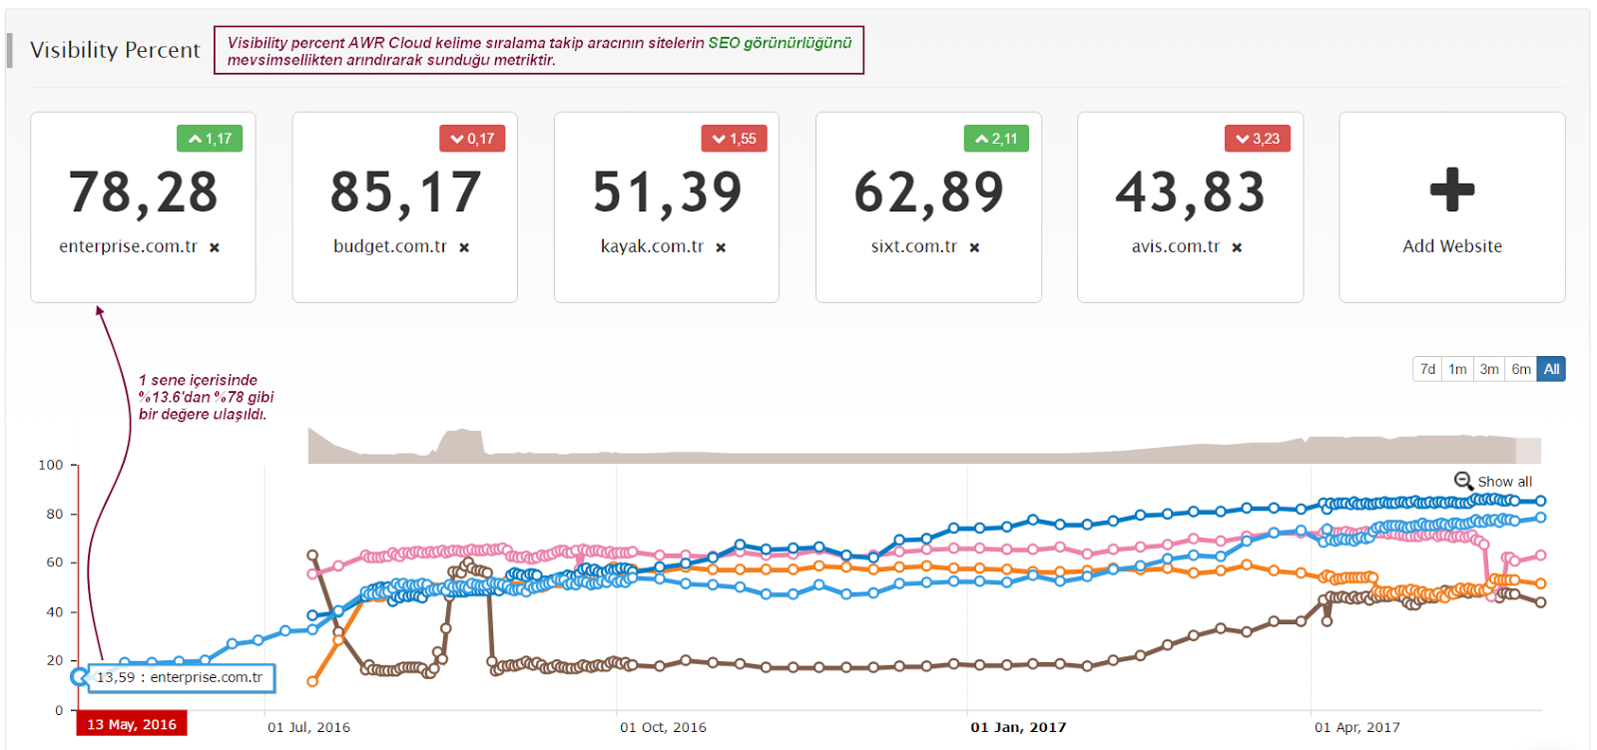This screenshot has width=1597, height=750.
Task: Click the 13 May, 2016 date marker
Action: tap(131, 725)
